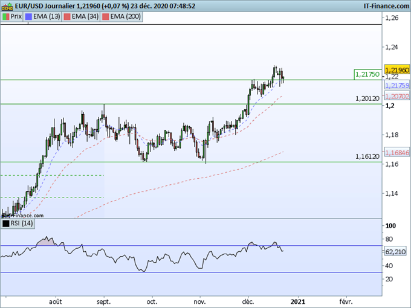Image resolution: width=411 pixels, height=308 pixels.
Task: Click the 100 RSI axis value
Action: tap(390, 226)
